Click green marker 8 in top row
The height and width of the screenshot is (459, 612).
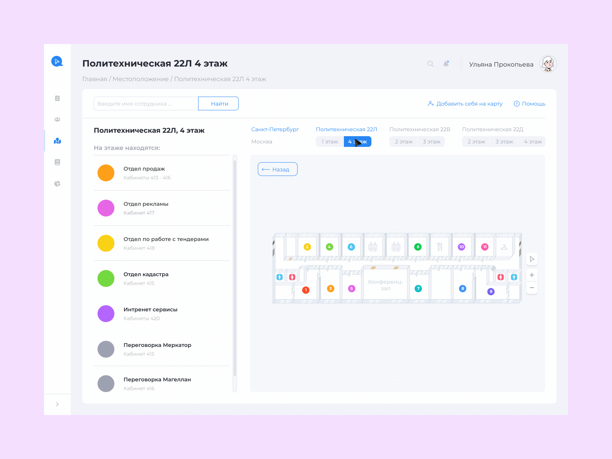tap(418, 247)
